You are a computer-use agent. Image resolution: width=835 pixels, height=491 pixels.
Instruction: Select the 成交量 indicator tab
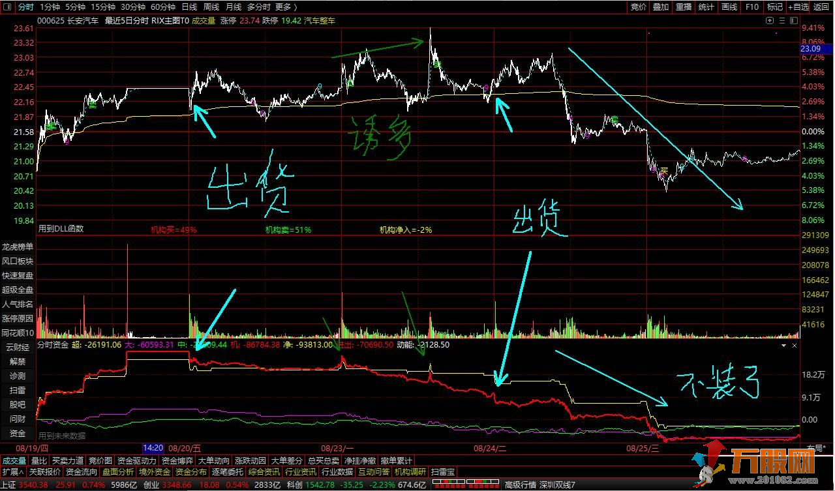point(14,461)
